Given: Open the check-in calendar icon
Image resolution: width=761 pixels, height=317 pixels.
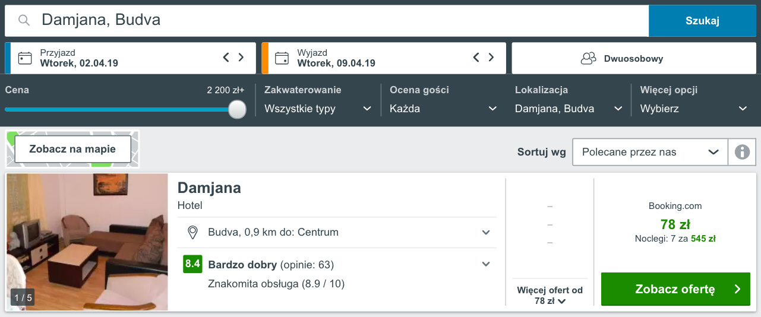Looking at the screenshot, I should (25, 58).
